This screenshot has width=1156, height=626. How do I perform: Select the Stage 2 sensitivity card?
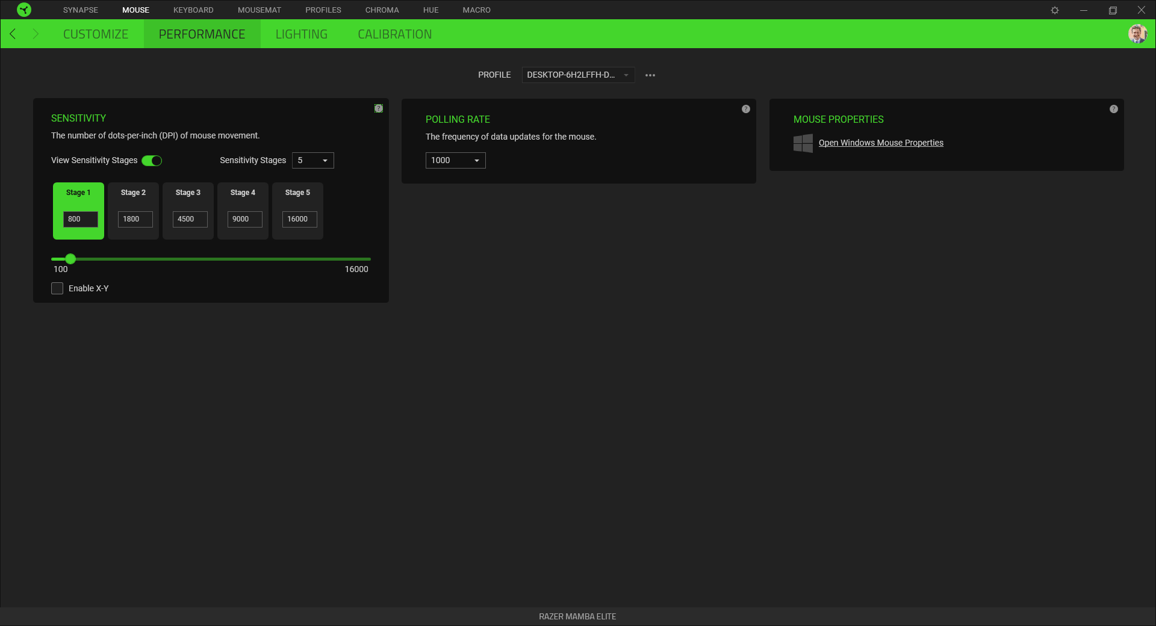pyautogui.click(x=133, y=211)
